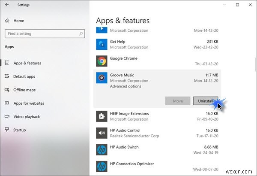Click the Video playback camera icon

click(7, 116)
